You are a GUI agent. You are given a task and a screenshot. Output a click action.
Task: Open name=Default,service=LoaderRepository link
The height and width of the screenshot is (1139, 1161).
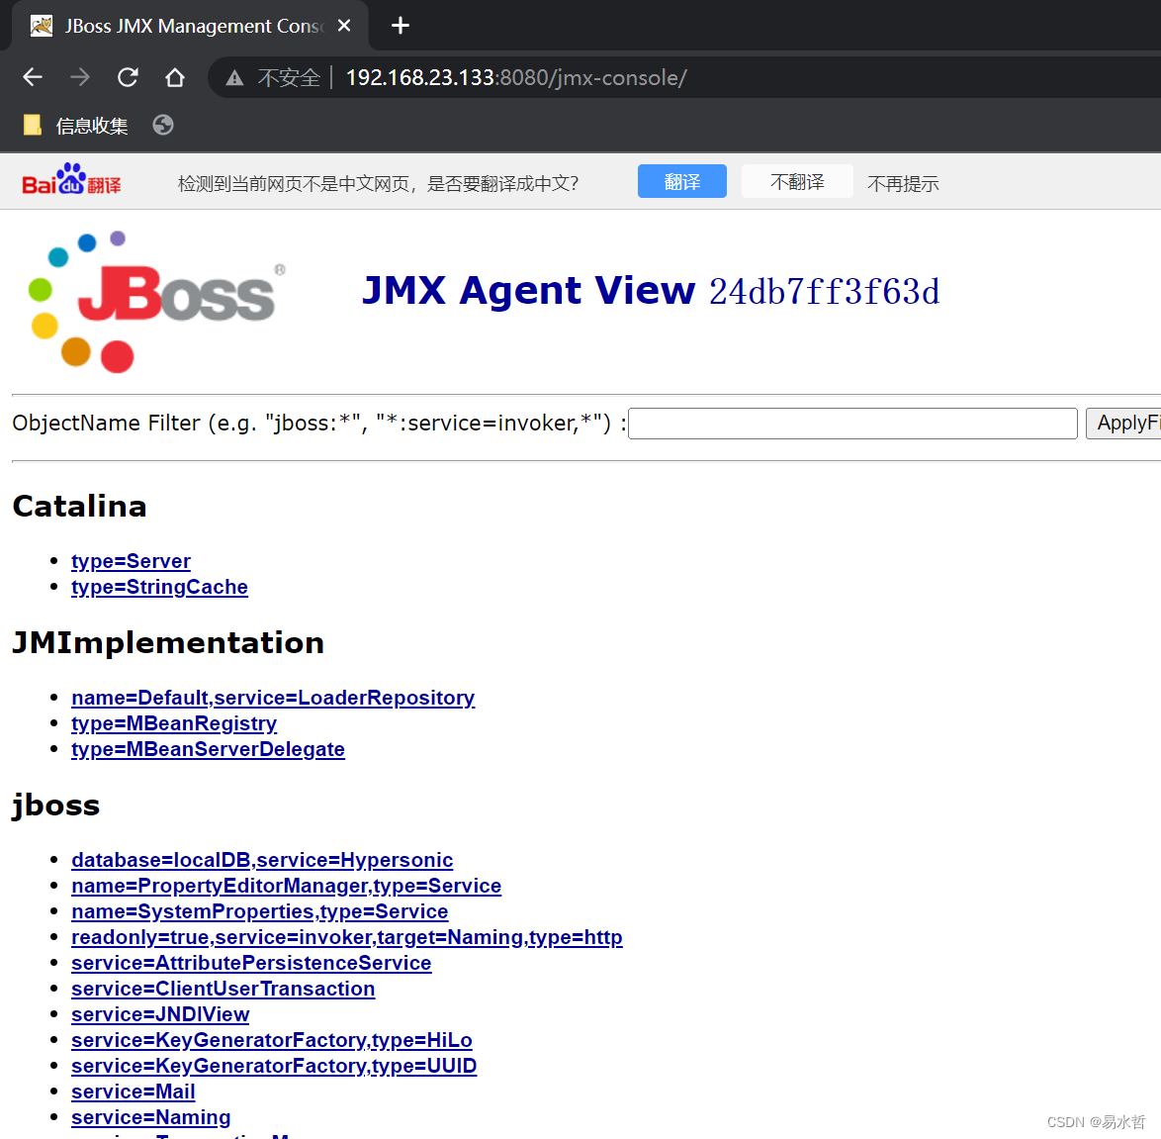tap(273, 698)
